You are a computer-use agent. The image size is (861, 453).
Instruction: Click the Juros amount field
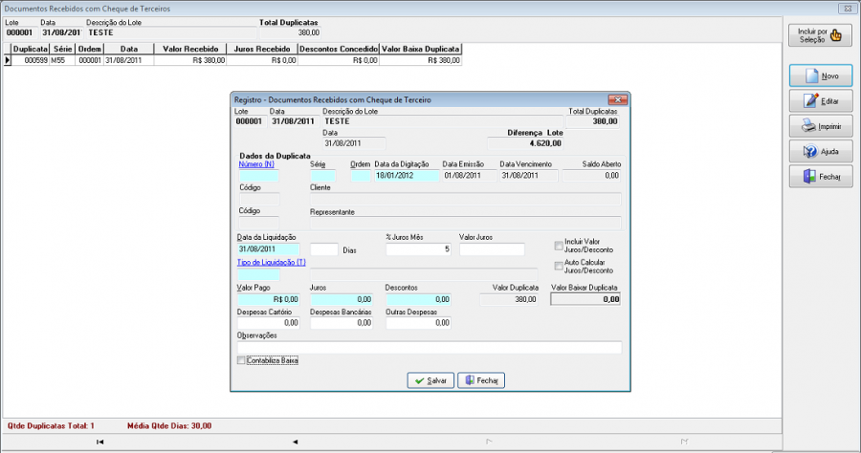[x=342, y=299]
